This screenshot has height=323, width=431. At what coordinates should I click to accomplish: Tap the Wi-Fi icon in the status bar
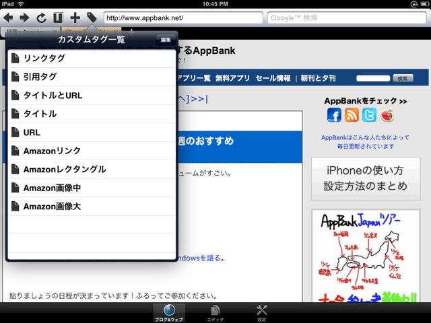(20, 4)
